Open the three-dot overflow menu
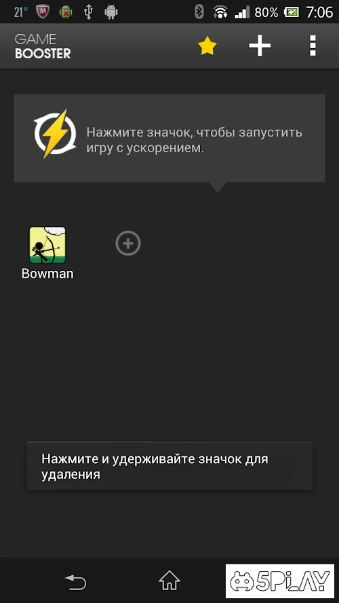339x603 pixels. click(313, 46)
